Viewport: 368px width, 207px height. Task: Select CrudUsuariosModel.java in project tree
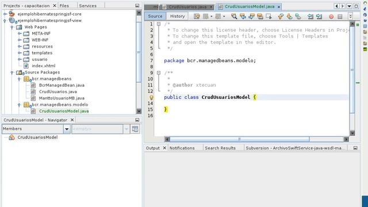(x=64, y=111)
